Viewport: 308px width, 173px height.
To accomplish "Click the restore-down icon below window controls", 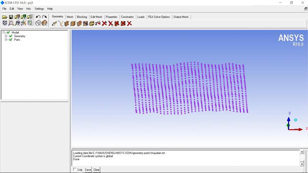I will click(x=306, y=9).
